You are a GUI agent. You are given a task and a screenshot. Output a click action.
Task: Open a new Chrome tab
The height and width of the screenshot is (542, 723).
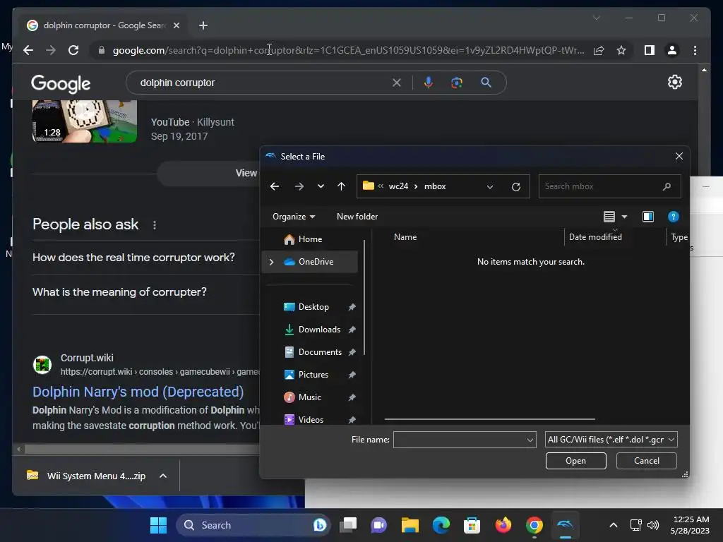203,25
